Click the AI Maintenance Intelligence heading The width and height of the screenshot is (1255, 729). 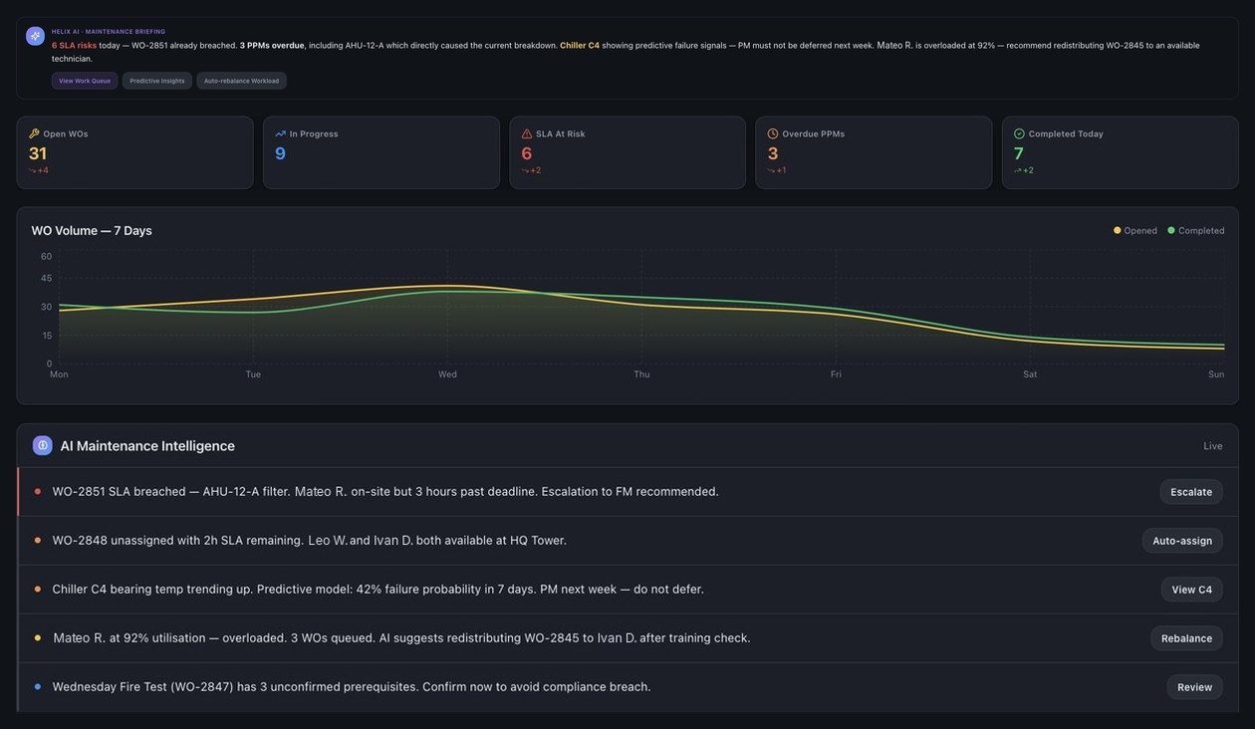147,446
